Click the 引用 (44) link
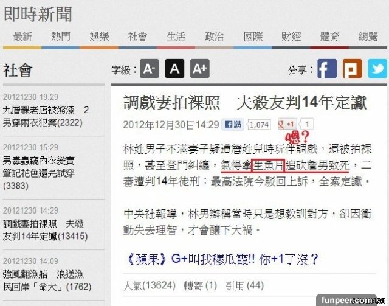Screen dimensions: 389x306 pyautogui.click(x=244, y=286)
